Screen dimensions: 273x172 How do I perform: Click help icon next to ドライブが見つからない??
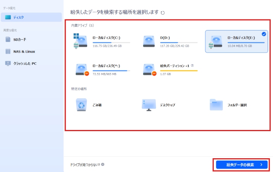[103, 164]
